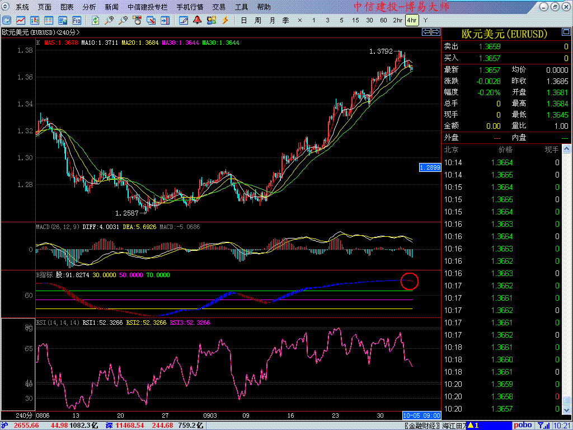Click chart's left arrow navigation button
This screenshot has height=430, width=573.
[x=426, y=32]
